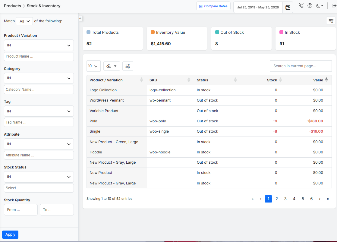
Task: Expand the Match All dropdown
Action: click(24, 21)
